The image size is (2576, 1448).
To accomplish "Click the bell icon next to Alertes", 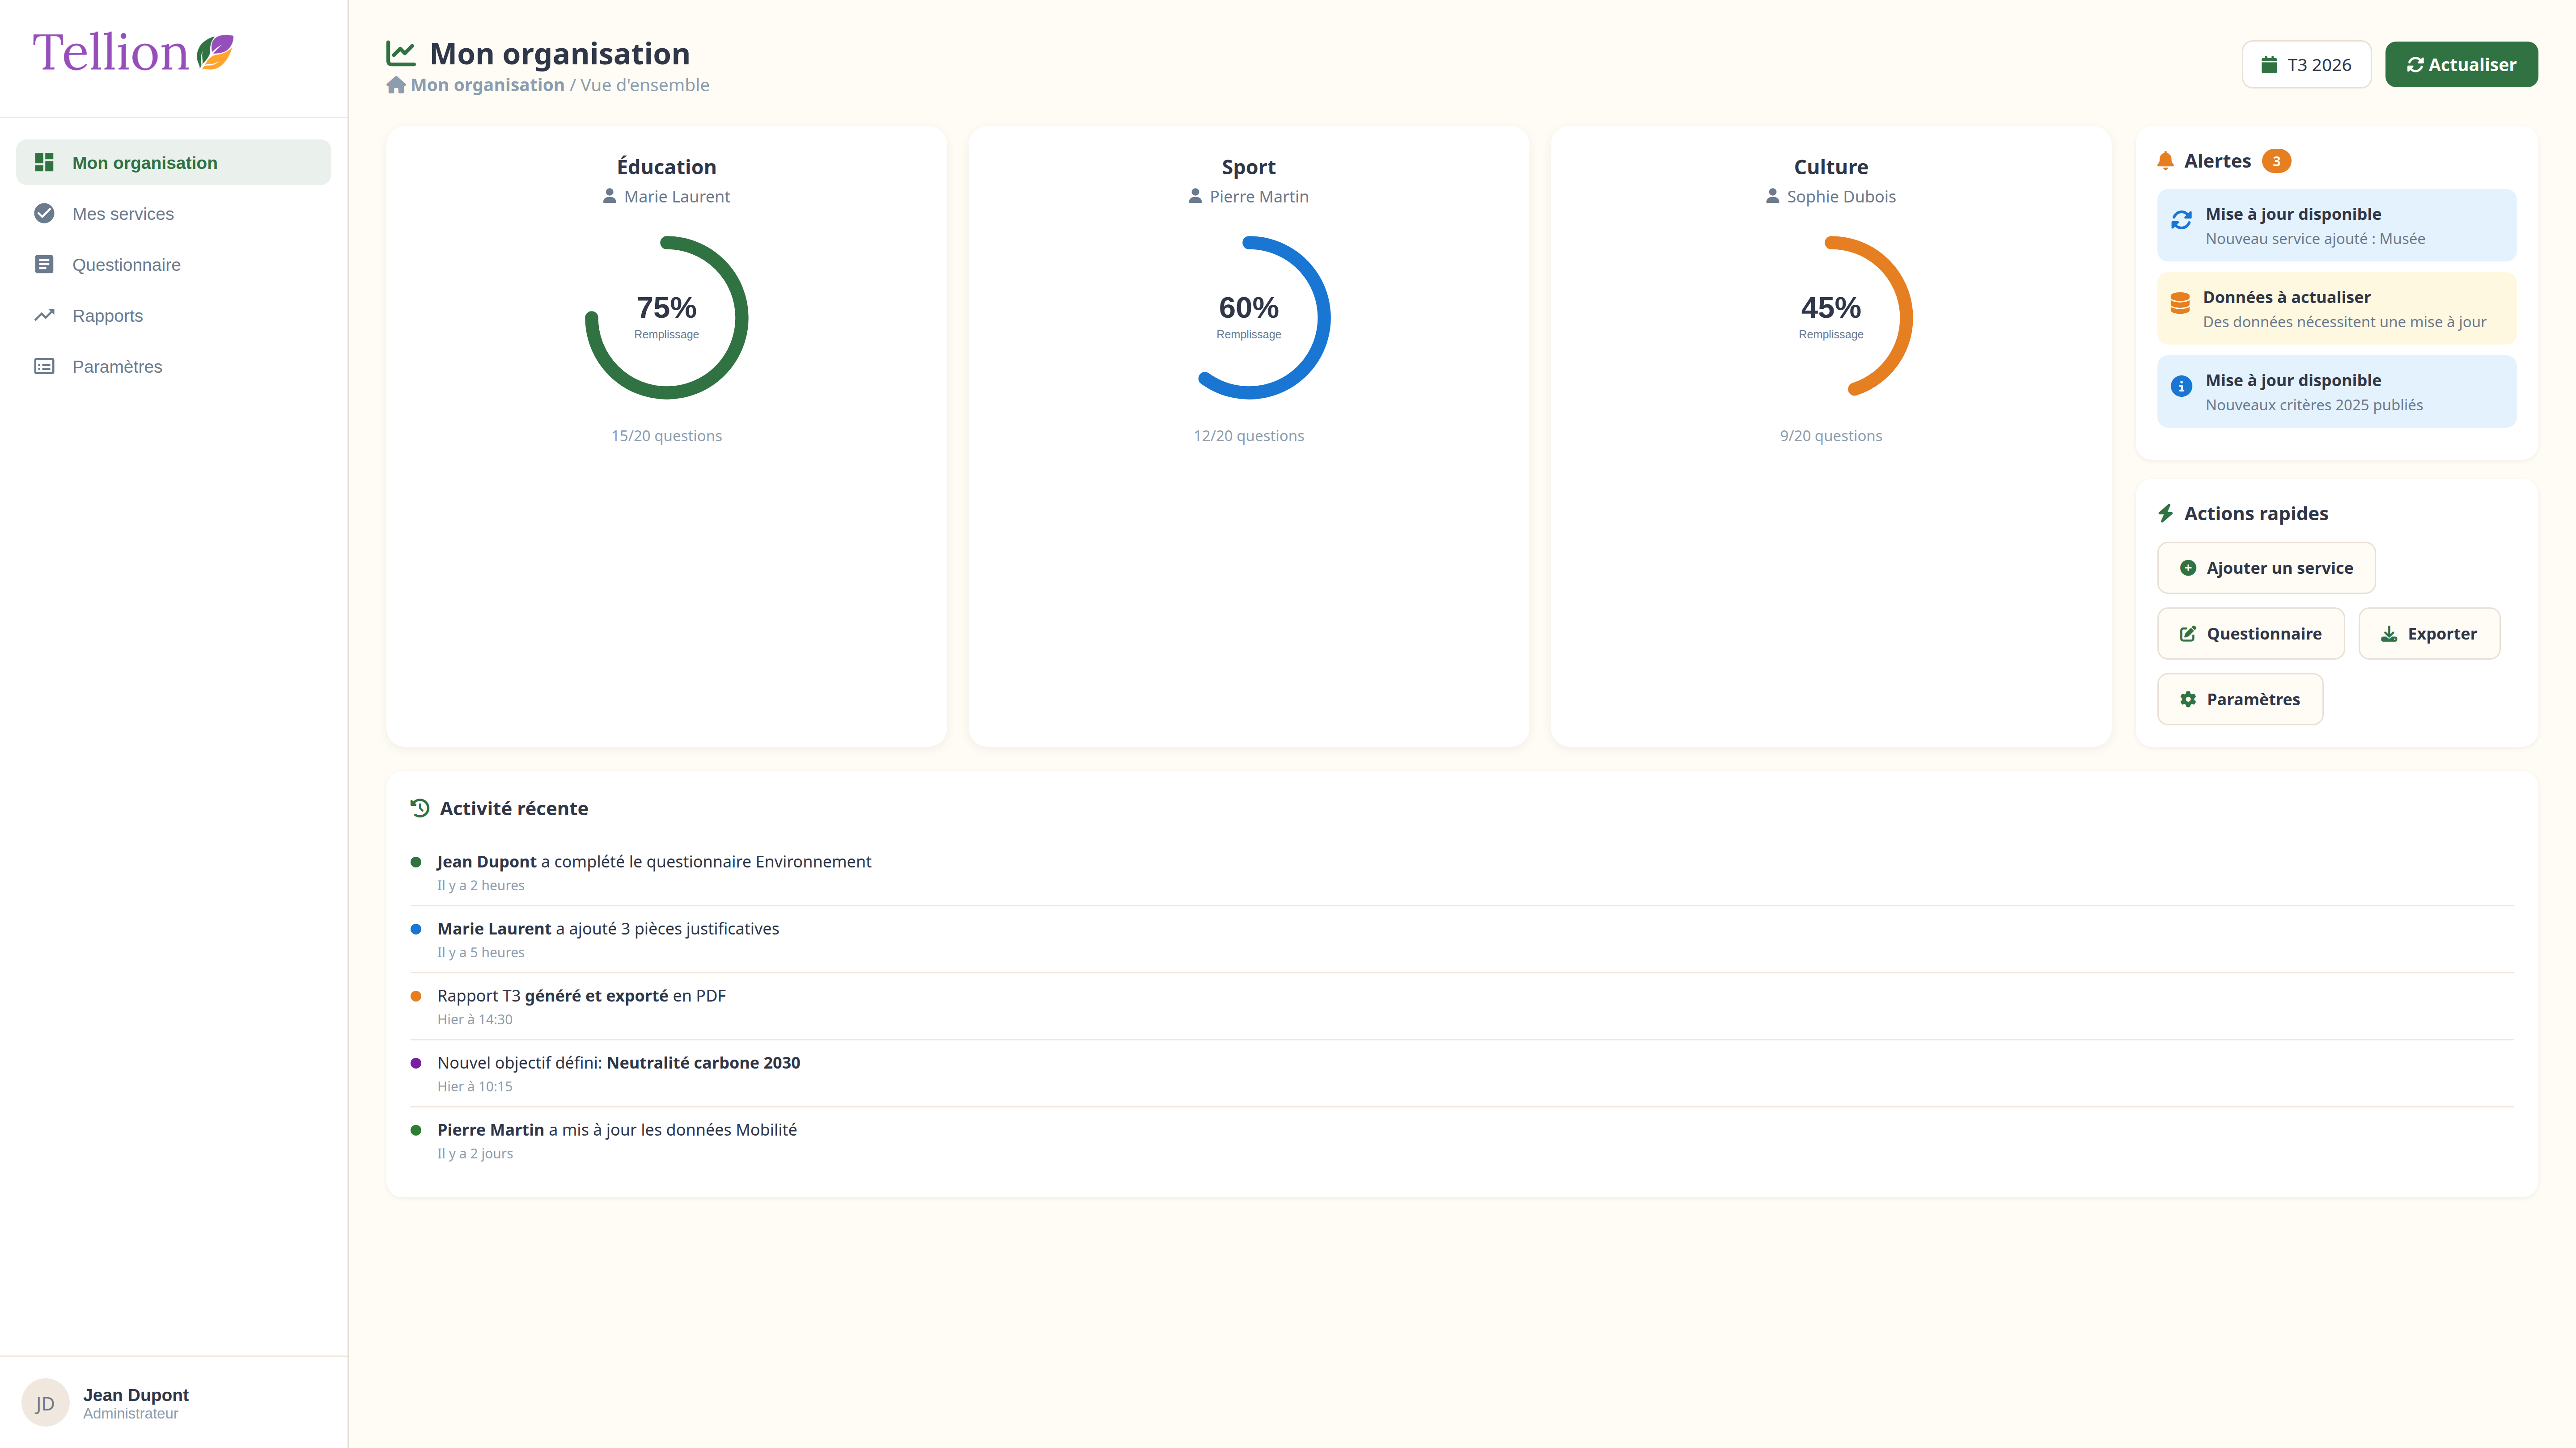I will (2166, 161).
